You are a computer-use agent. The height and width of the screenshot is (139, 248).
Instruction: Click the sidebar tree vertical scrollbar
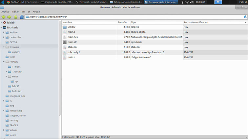tap(60, 68)
